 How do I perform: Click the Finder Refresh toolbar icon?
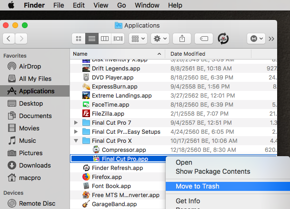[223, 39]
